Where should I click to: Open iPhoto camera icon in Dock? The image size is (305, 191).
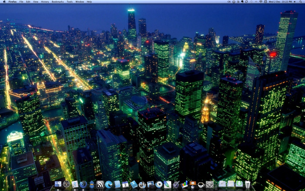pyautogui.click(x=151, y=184)
